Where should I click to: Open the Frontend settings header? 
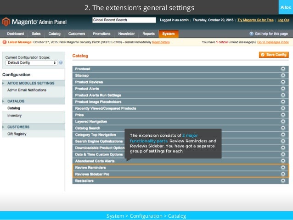click(x=180, y=69)
